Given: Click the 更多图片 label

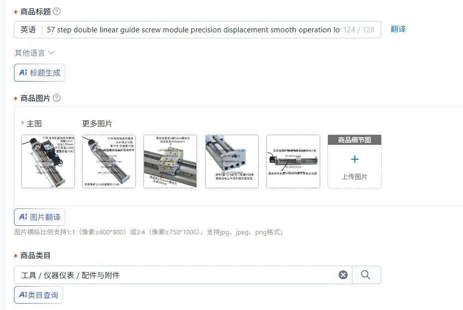Looking at the screenshot, I should pos(97,124).
